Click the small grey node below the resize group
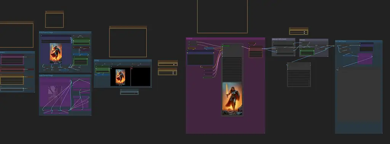The image size is (390, 144). (129, 92)
